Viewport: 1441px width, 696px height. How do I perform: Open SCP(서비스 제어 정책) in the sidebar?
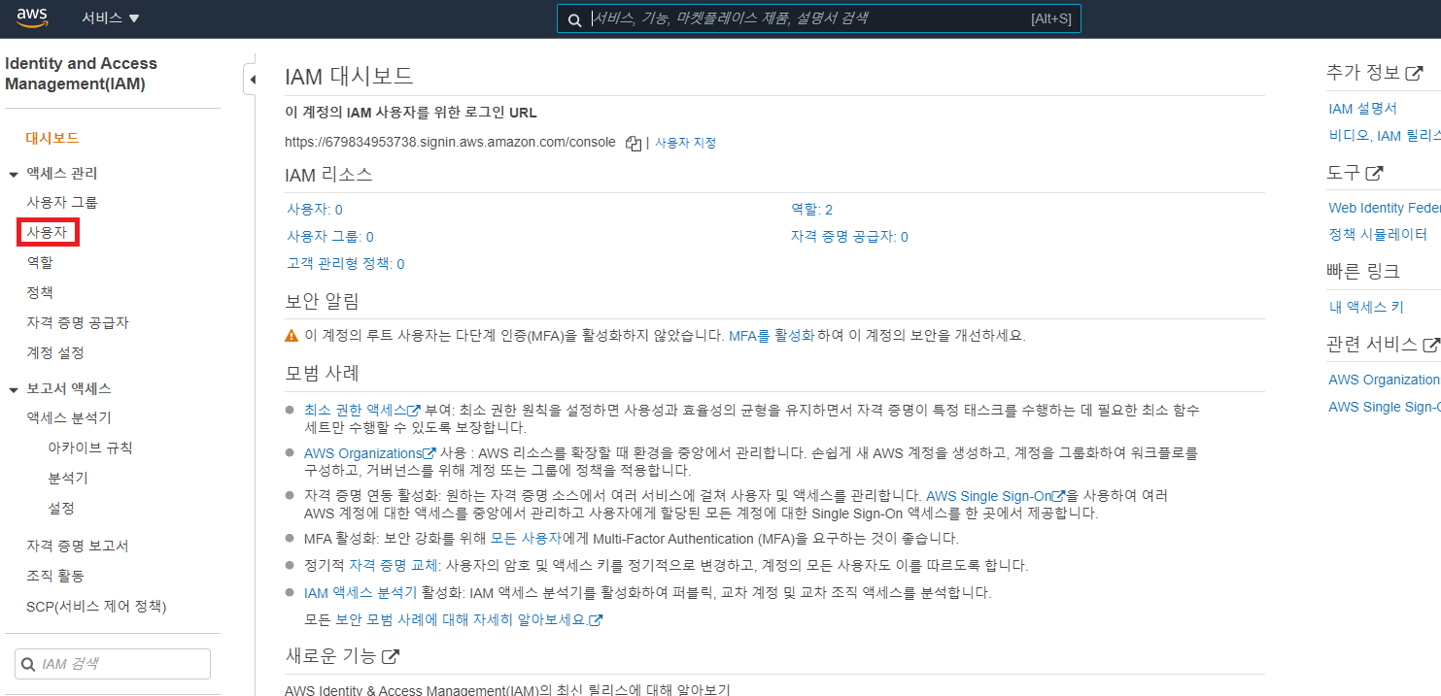96,607
